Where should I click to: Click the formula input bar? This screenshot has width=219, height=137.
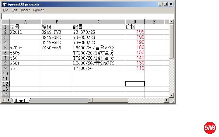point(88,16)
